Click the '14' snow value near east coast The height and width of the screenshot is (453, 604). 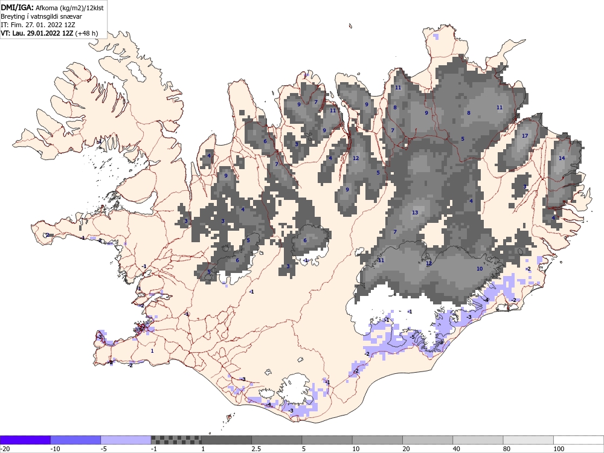tap(562, 158)
